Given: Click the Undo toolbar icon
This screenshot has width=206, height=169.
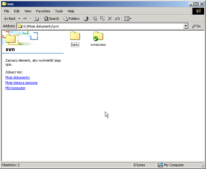Looking at the screenshot, I should 117,19.
